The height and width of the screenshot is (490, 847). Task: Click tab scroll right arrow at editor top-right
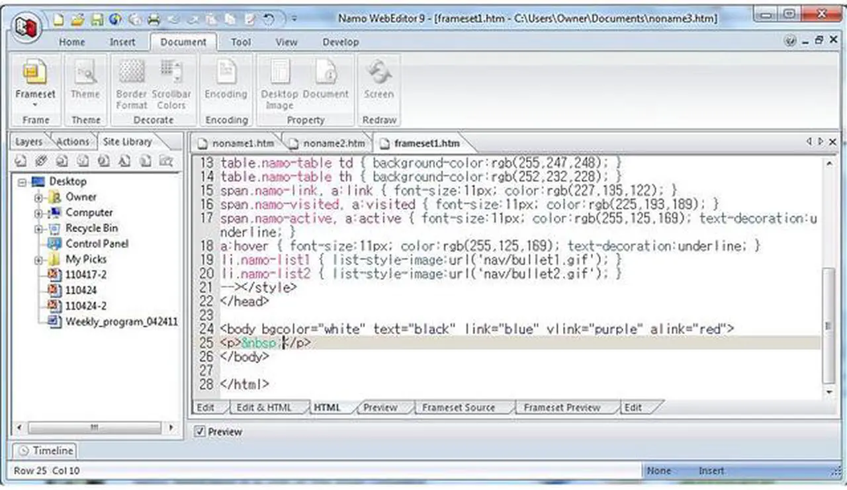tap(821, 142)
